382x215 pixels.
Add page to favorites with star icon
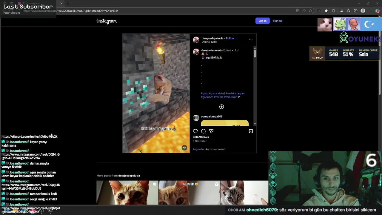click(310, 11)
